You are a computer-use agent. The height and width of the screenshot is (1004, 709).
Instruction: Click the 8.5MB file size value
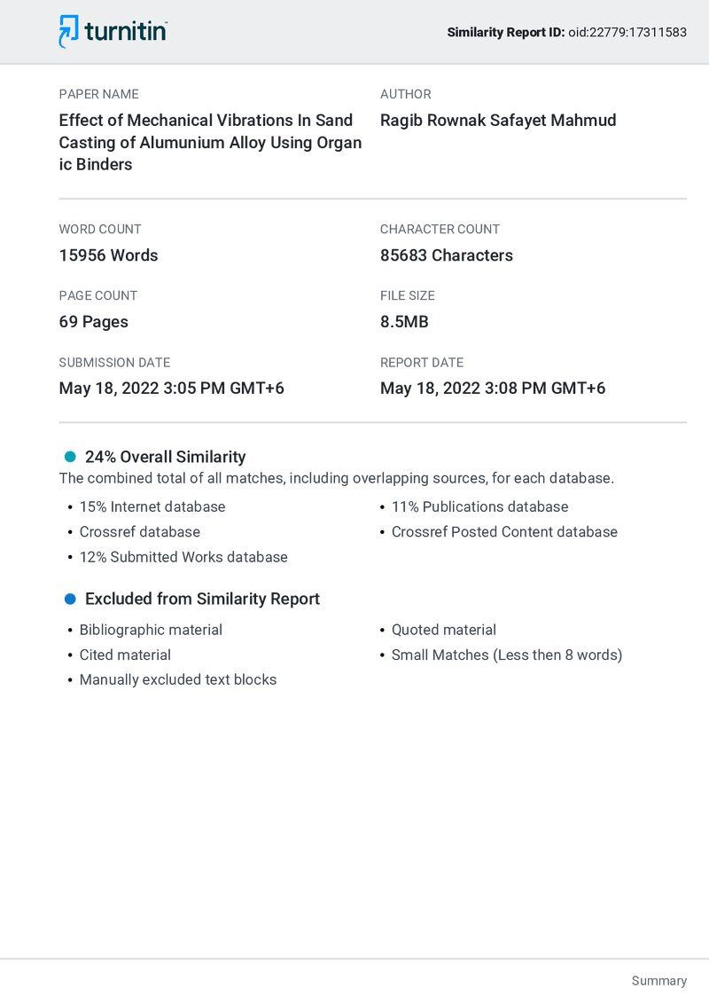(x=404, y=322)
